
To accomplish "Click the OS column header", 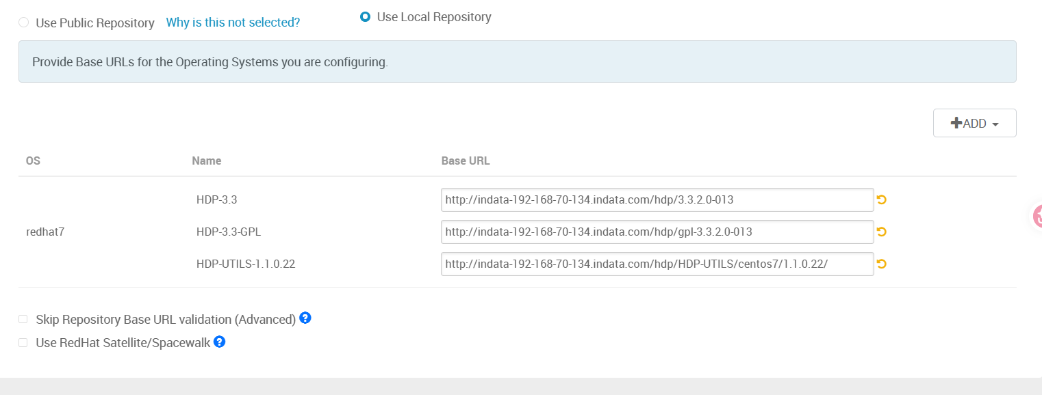I will pos(33,161).
